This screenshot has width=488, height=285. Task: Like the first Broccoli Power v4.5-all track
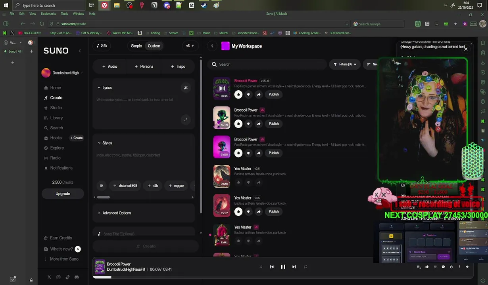click(238, 94)
